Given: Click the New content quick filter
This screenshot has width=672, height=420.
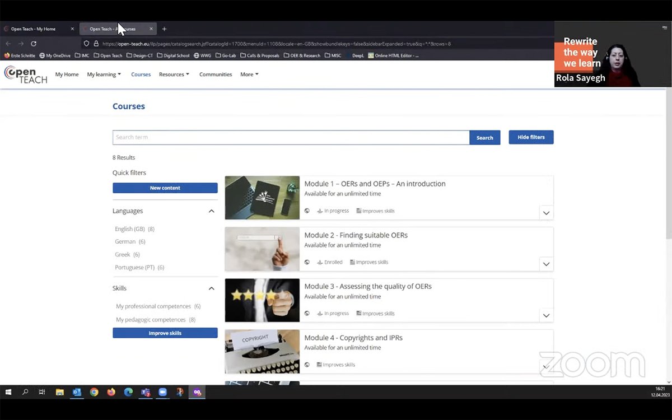Looking at the screenshot, I should coord(165,188).
